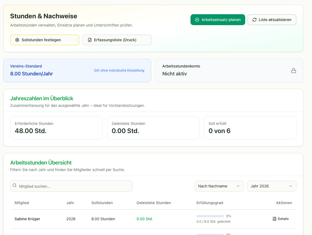Click the Aktionen column header

284,203
